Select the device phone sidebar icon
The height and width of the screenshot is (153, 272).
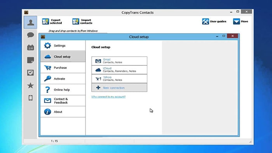coord(31,98)
